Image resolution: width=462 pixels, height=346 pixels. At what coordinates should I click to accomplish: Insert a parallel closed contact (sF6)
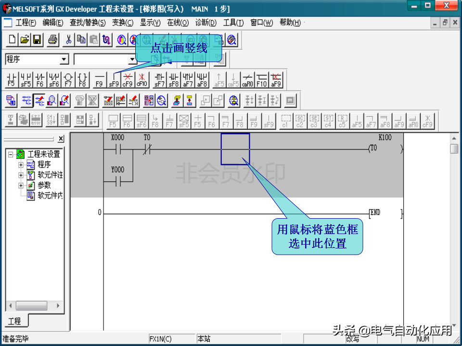tap(54, 80)
